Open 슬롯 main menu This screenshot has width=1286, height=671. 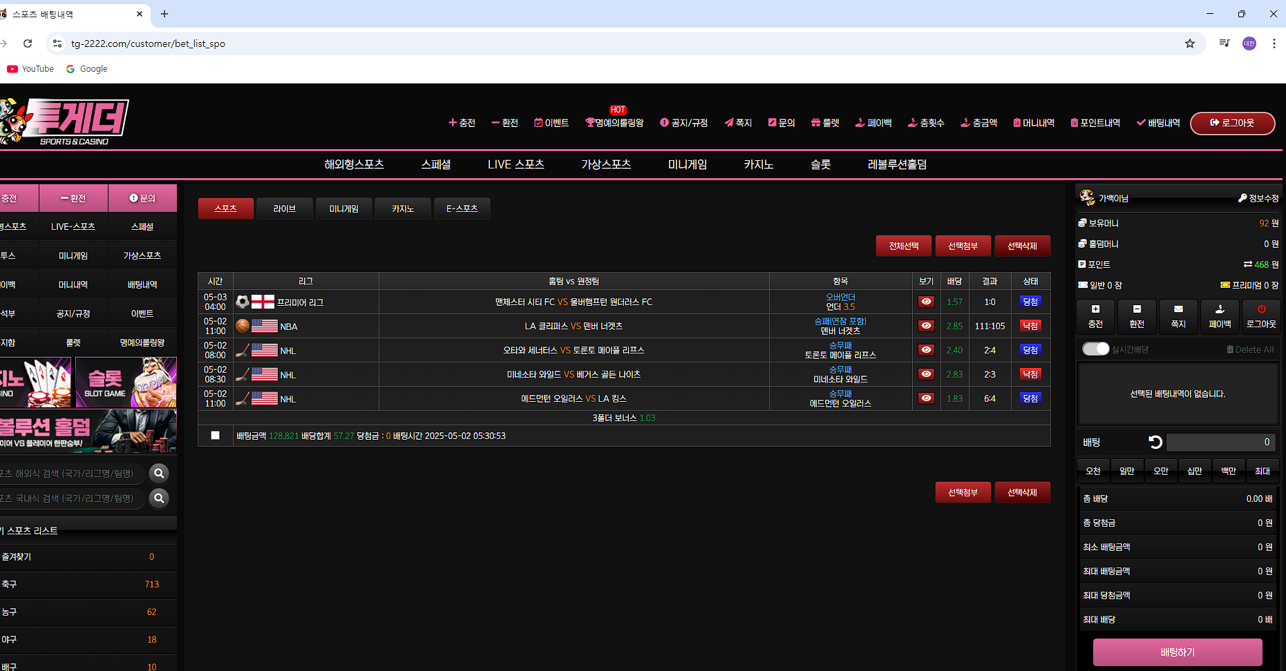pyautogui.click(x=820, y=164)
